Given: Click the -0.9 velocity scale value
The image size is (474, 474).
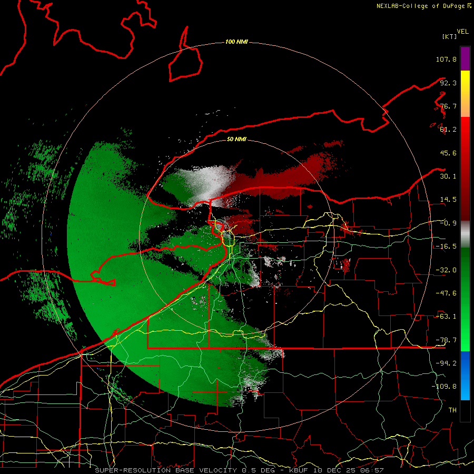Looking at the screenshot, I should (x=448, y=223).
